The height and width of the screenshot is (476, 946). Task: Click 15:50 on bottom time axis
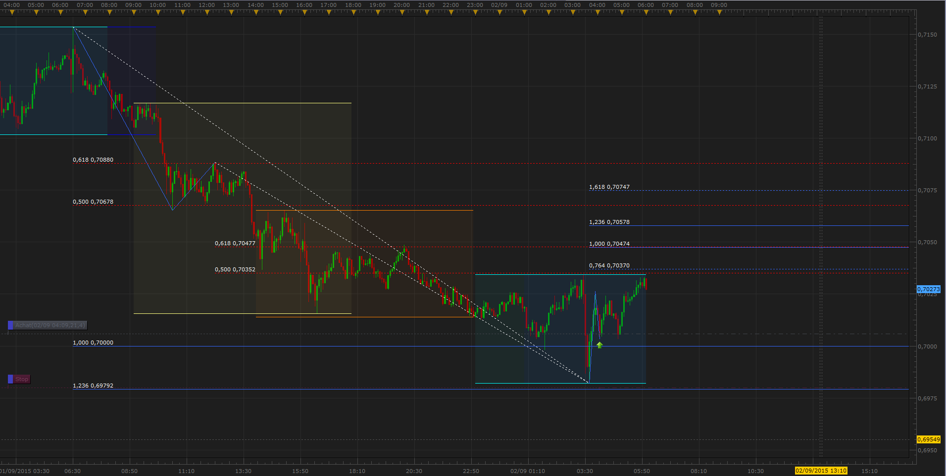click(300, 471)
